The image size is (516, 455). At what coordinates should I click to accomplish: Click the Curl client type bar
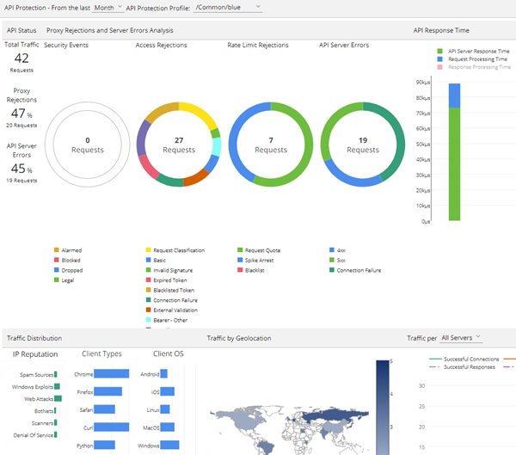111,427
